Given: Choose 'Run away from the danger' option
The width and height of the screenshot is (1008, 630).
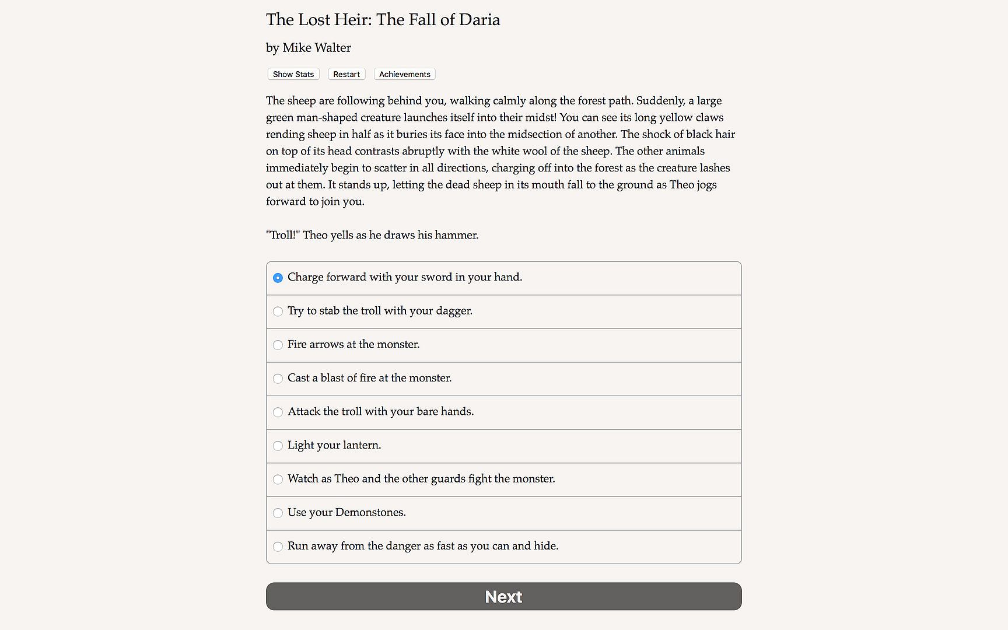Looking at the screenshot, I should point(278,547).
